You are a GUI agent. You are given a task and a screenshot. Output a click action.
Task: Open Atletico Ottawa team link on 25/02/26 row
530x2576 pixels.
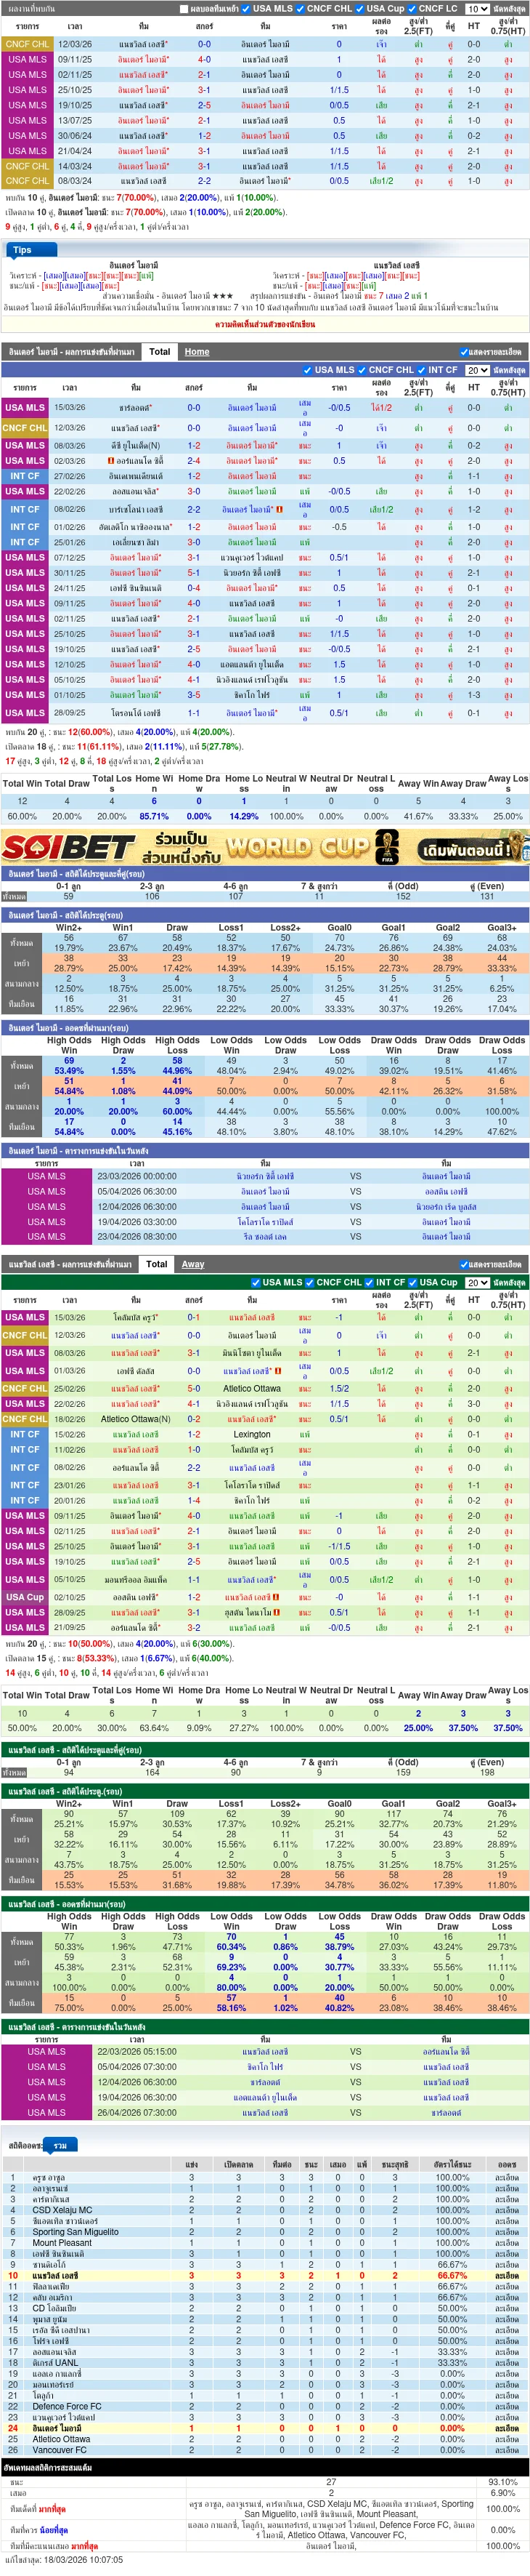[251, 1388]
